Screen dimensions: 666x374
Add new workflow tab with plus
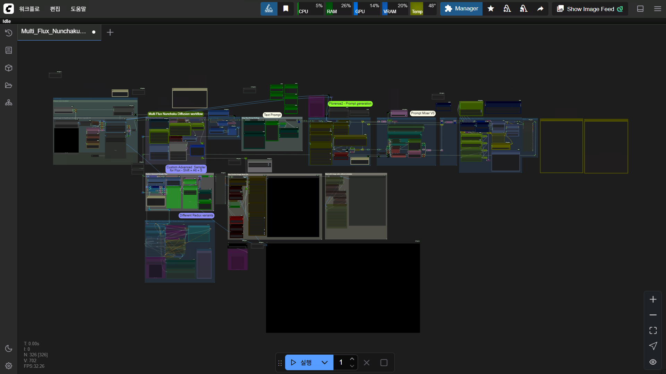coord(110,32)
